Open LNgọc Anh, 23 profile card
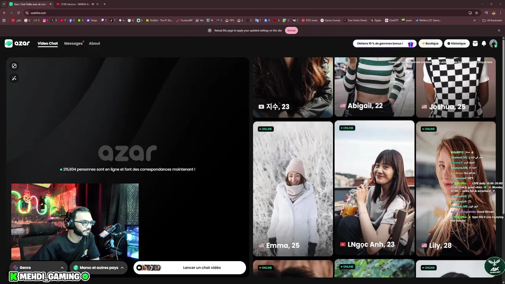 point(374,188)
